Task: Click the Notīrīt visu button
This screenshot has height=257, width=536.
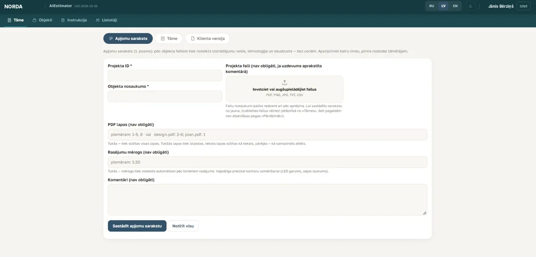Action: tap(183, 226)
